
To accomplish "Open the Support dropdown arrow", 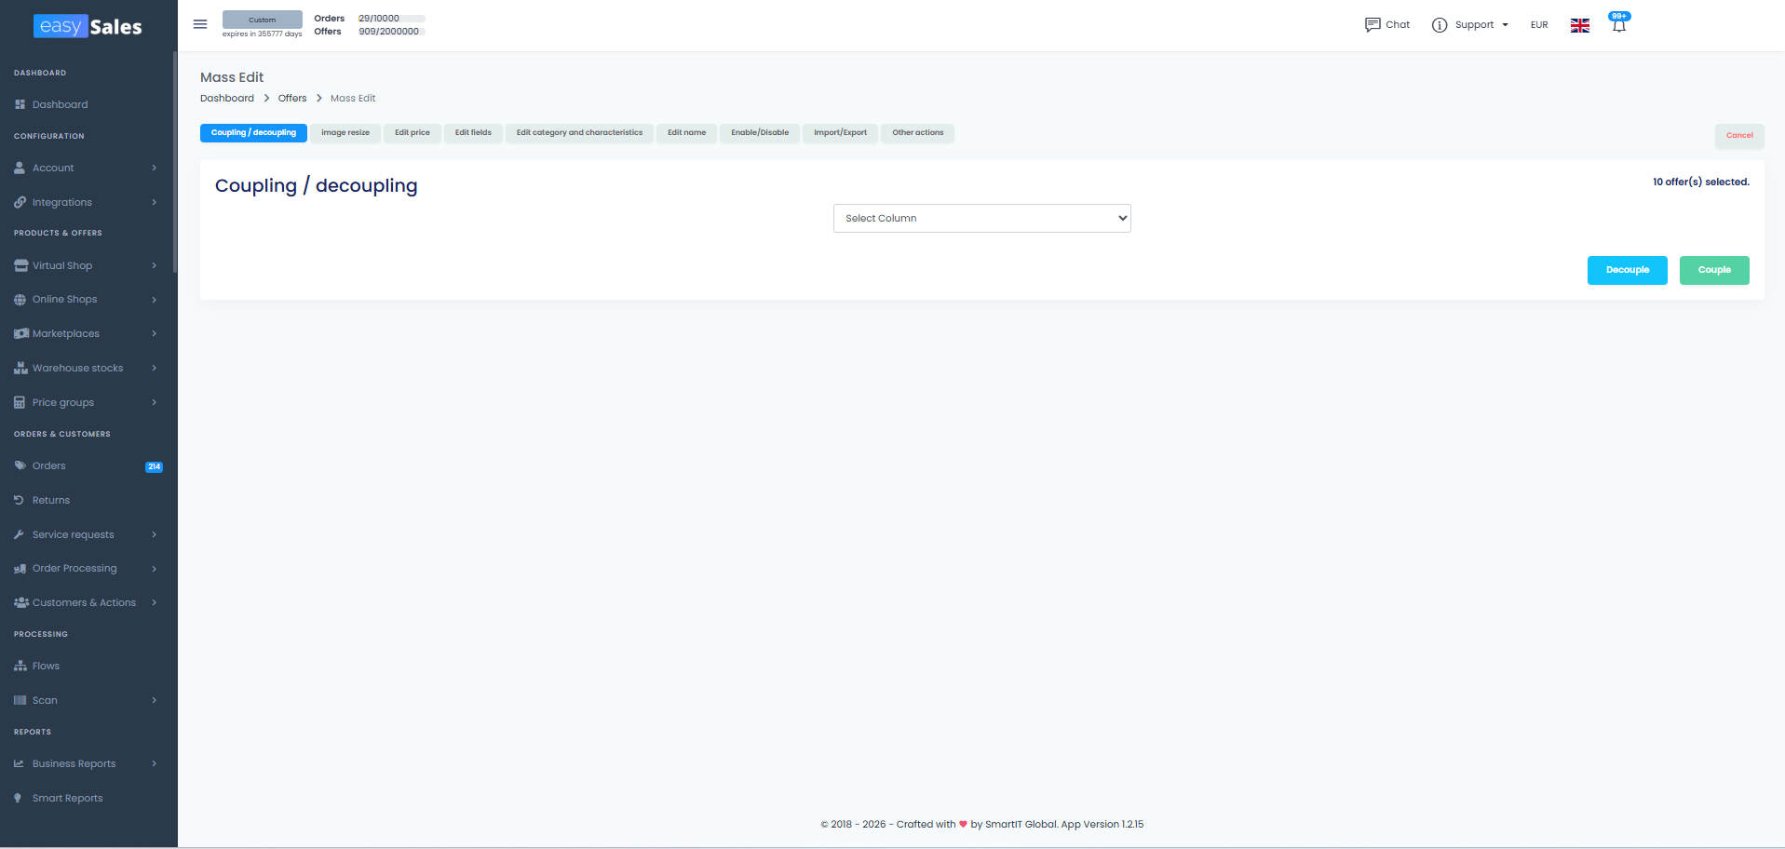I will coord(1505,25).
